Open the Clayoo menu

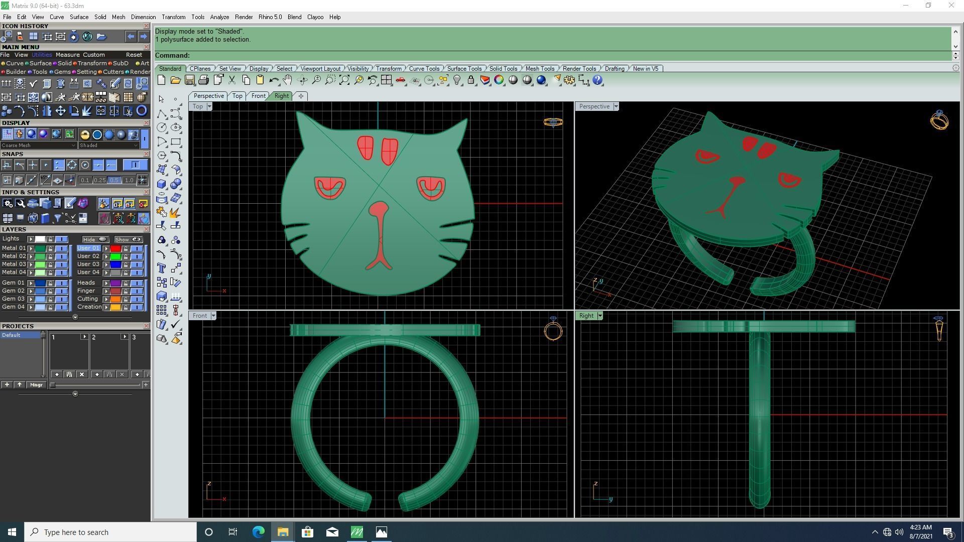point(315,17)
